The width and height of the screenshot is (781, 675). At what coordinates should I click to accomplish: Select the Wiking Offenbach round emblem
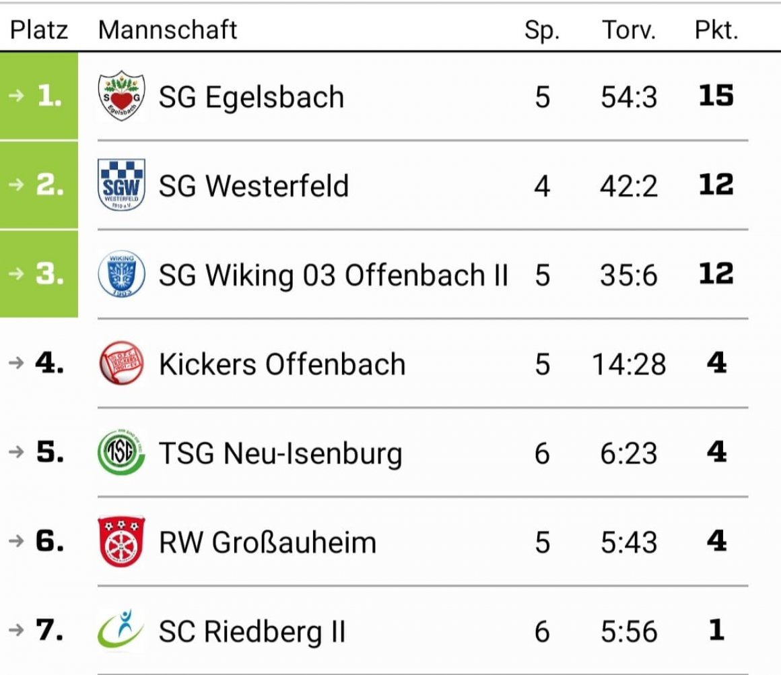[122, 274]
